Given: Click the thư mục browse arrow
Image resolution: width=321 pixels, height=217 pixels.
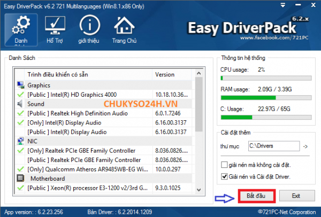Looking at the screenshot, I should click(305, 146).
